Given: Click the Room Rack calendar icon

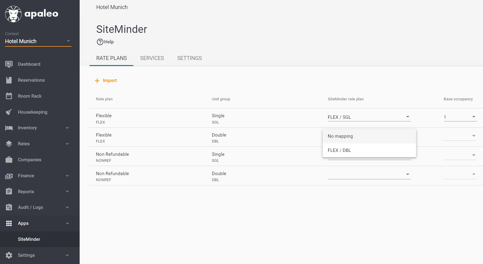Looking at the screenshot, I should (x=9, y=96).
